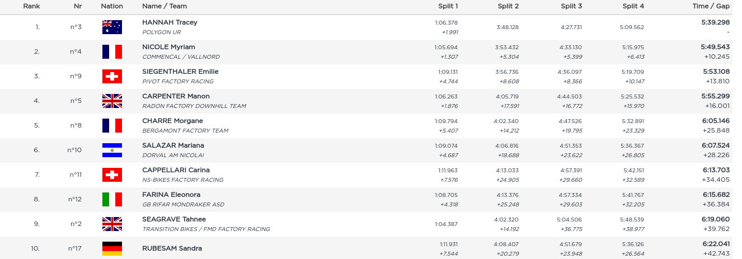Screen dimensions: 742x259
Task: Select the SEAGRAVE Tahnee rider name
Action: [x=174, y=219]
